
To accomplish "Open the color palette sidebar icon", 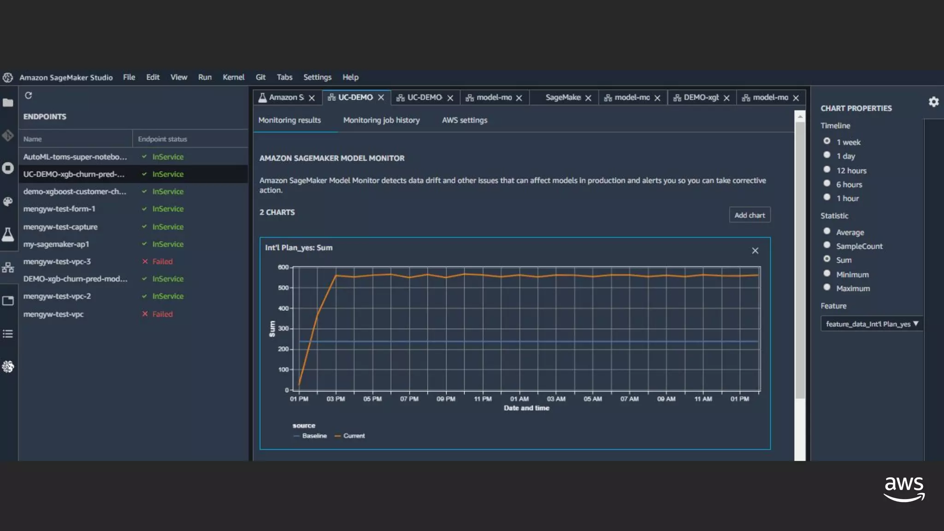I will point(8,201).
